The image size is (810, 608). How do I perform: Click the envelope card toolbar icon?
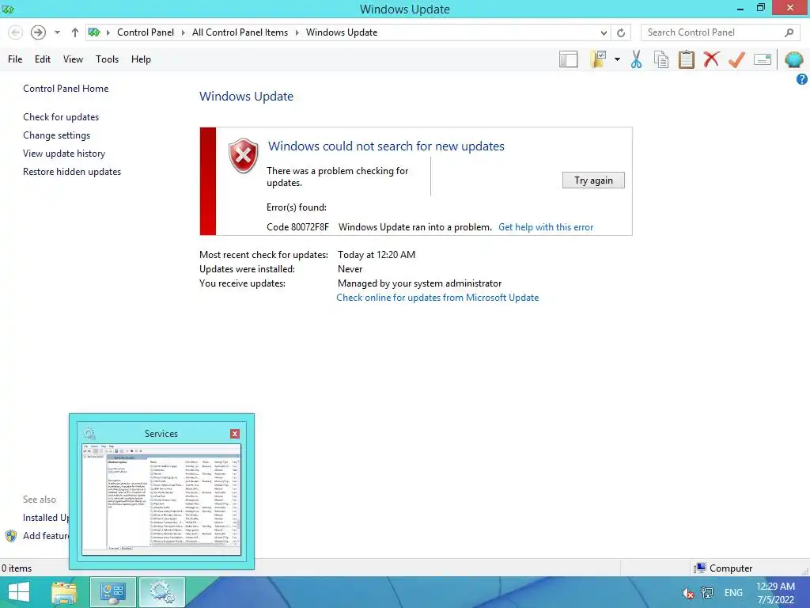[x=763, y=59]
